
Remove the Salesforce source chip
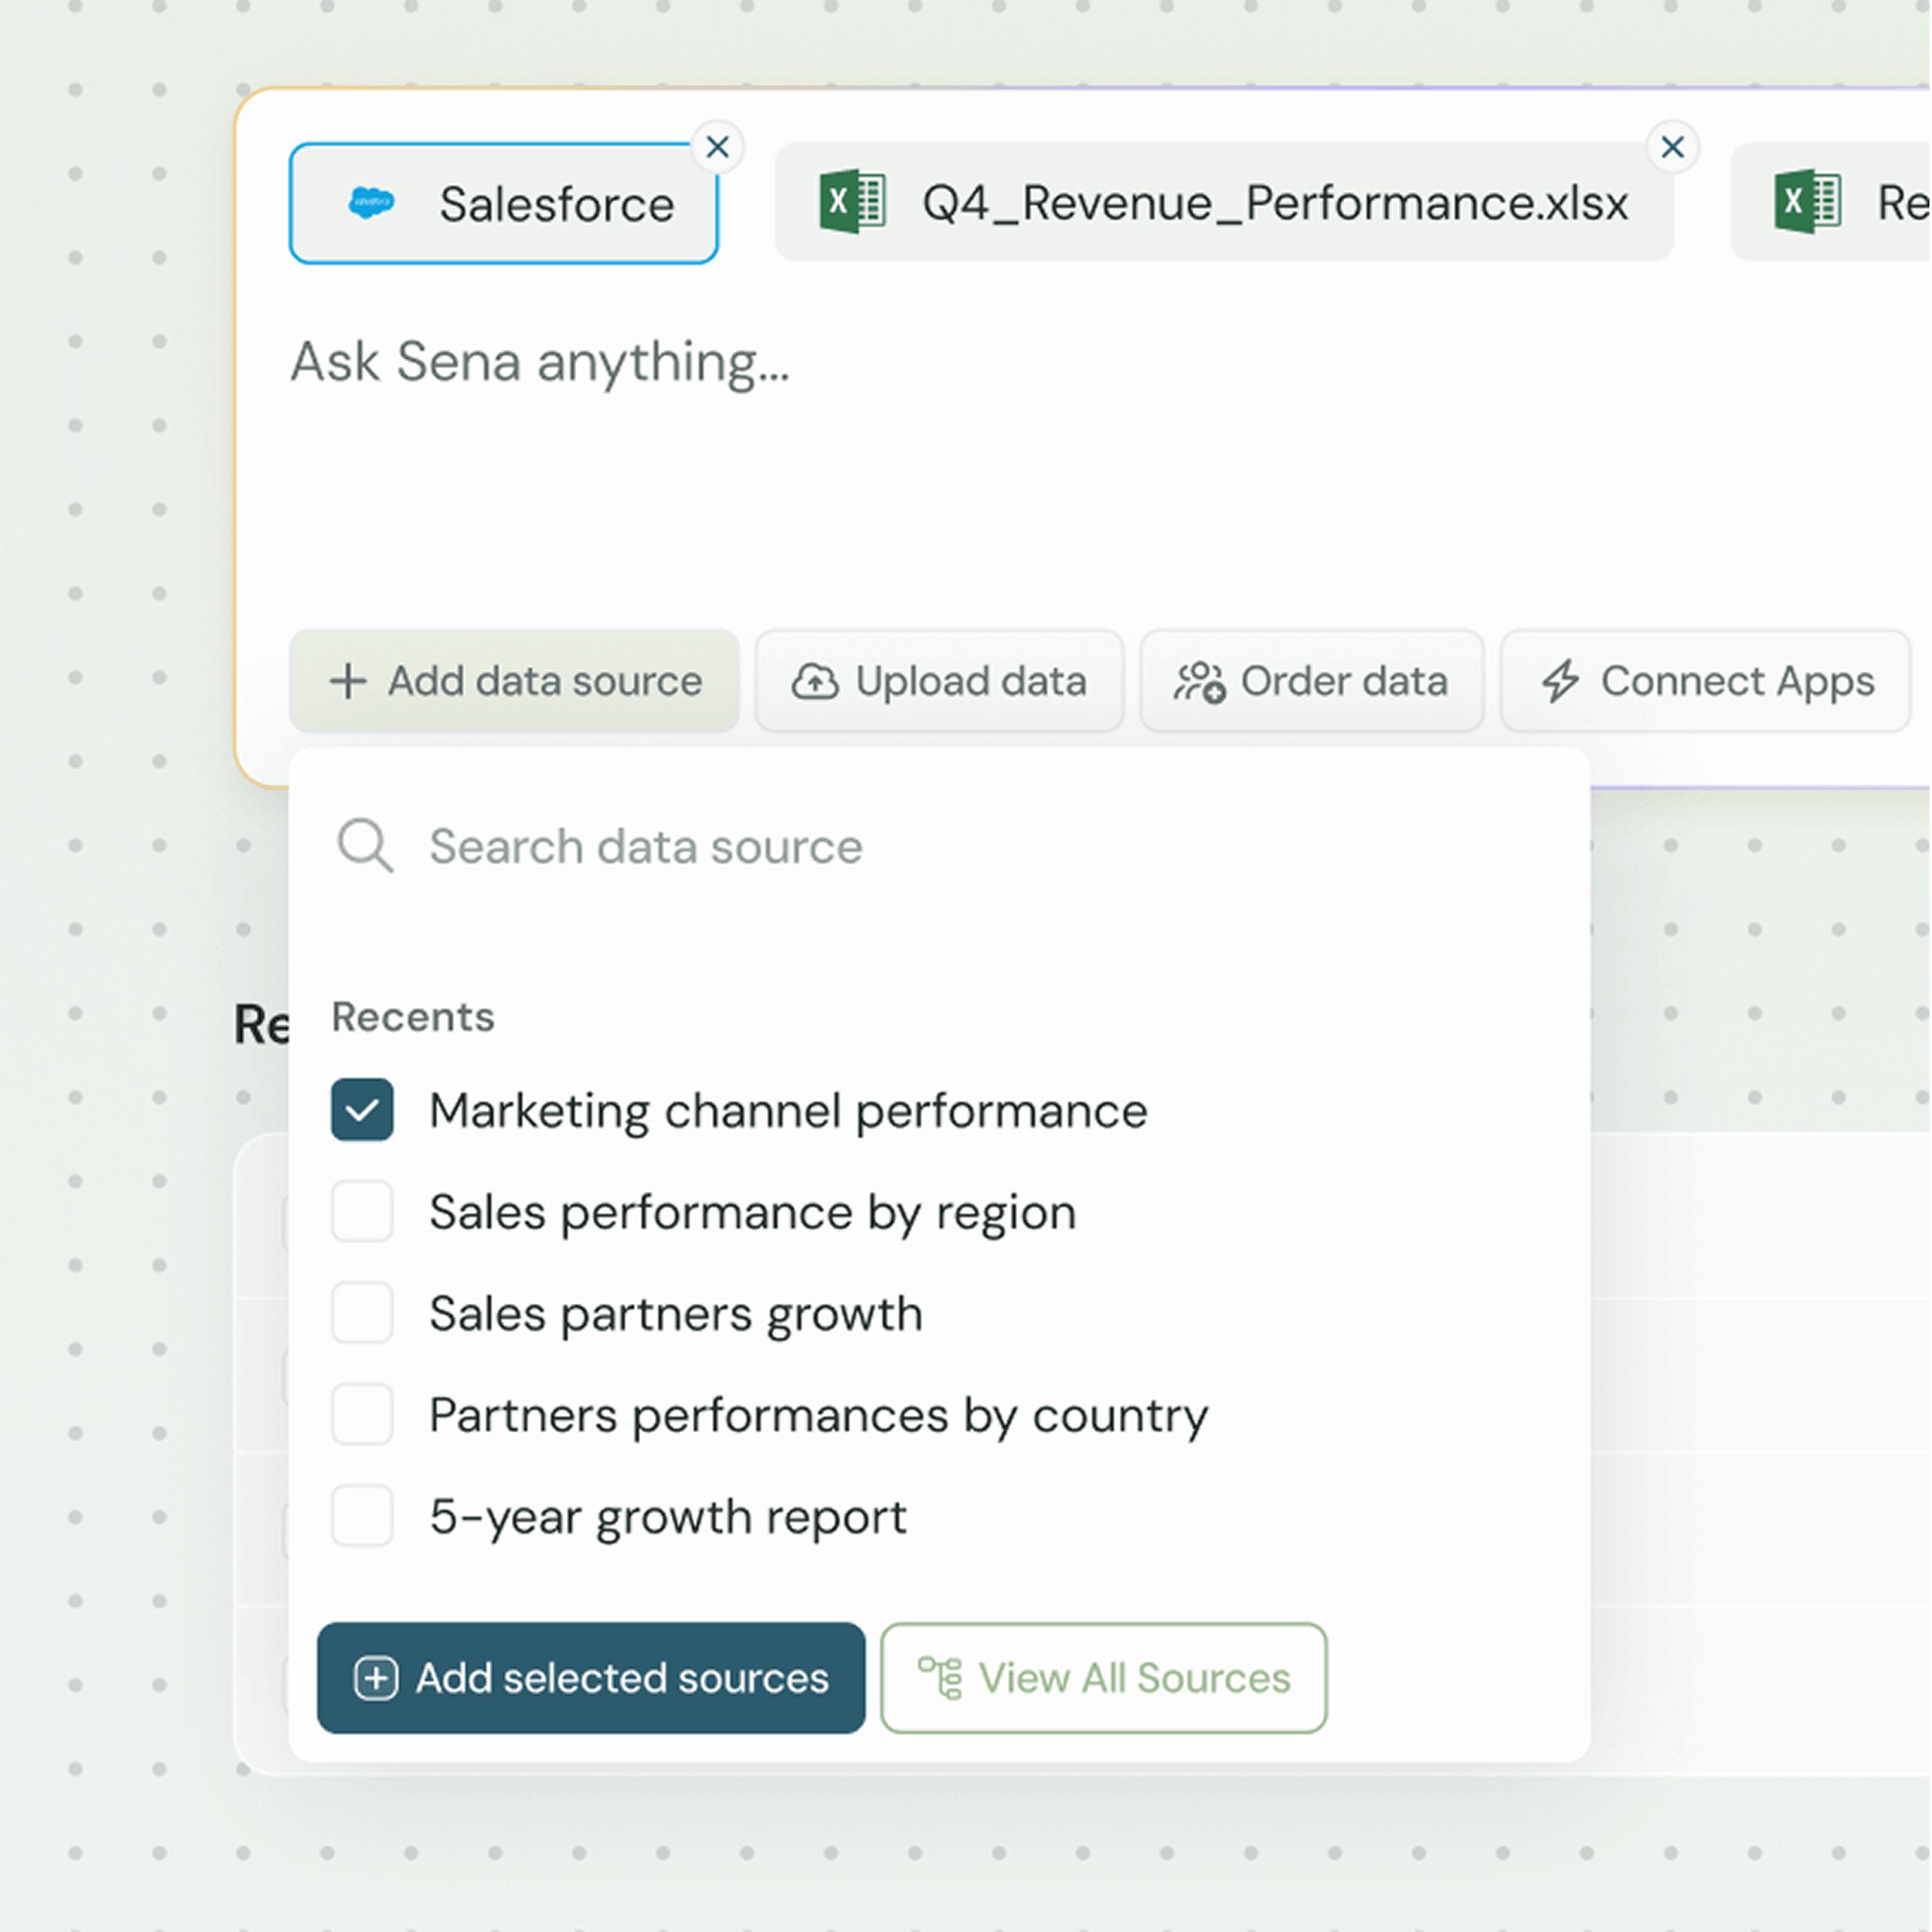click(717, 147)
